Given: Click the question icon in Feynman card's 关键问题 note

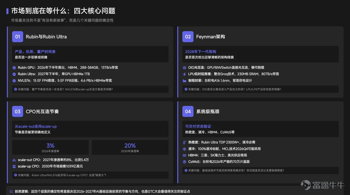Looking at the screenshot, I should click(186, 89).
